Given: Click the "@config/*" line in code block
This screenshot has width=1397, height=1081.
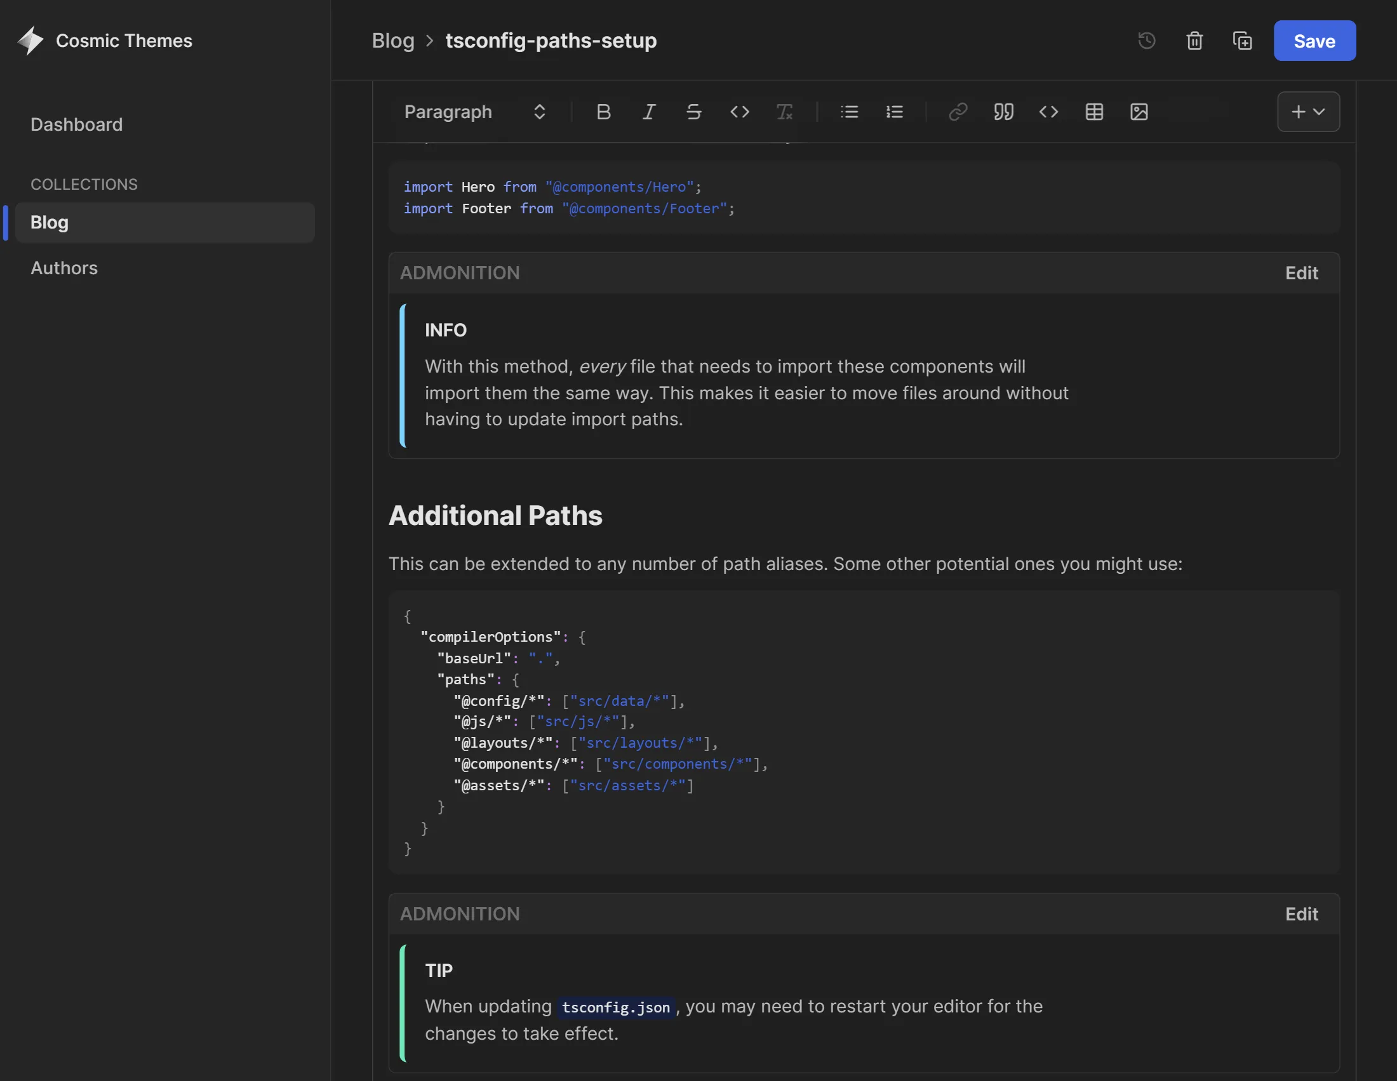Looking at the screenshot, I should coord(570,701).
